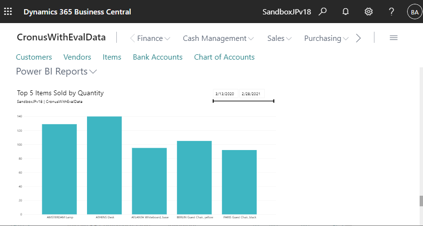Open the BA user account avatar
This screenshot has width=423, height=226.
coord(414,12)
